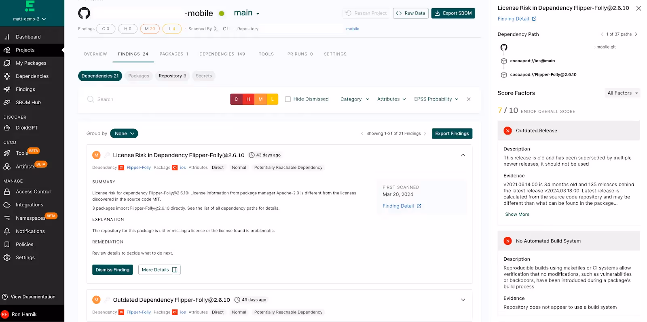The image size is (647, 322).
Task: Open the Attributes filter dropdown
Action: click(391, 99)
